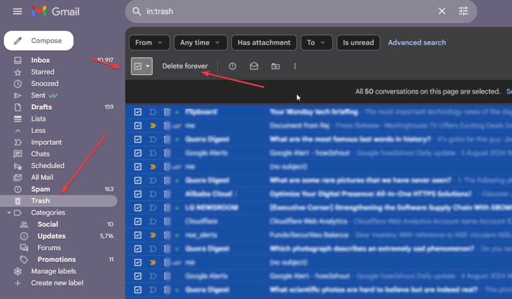Open the main menu hamburger icon
Viewport: 512px width, 299px height.
[17, 11]
